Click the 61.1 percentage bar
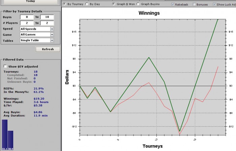 coord(5,135)
